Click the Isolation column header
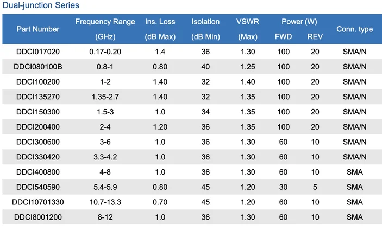This screenshot has height=231, width=382. pos(205,22)
